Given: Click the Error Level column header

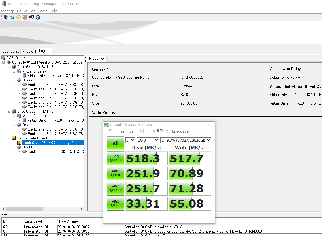Looking at the screenshot, I should point(40,221).
